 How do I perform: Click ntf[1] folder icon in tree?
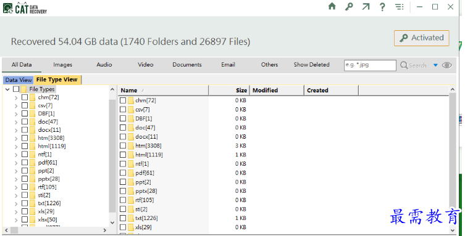coord(33,155)
